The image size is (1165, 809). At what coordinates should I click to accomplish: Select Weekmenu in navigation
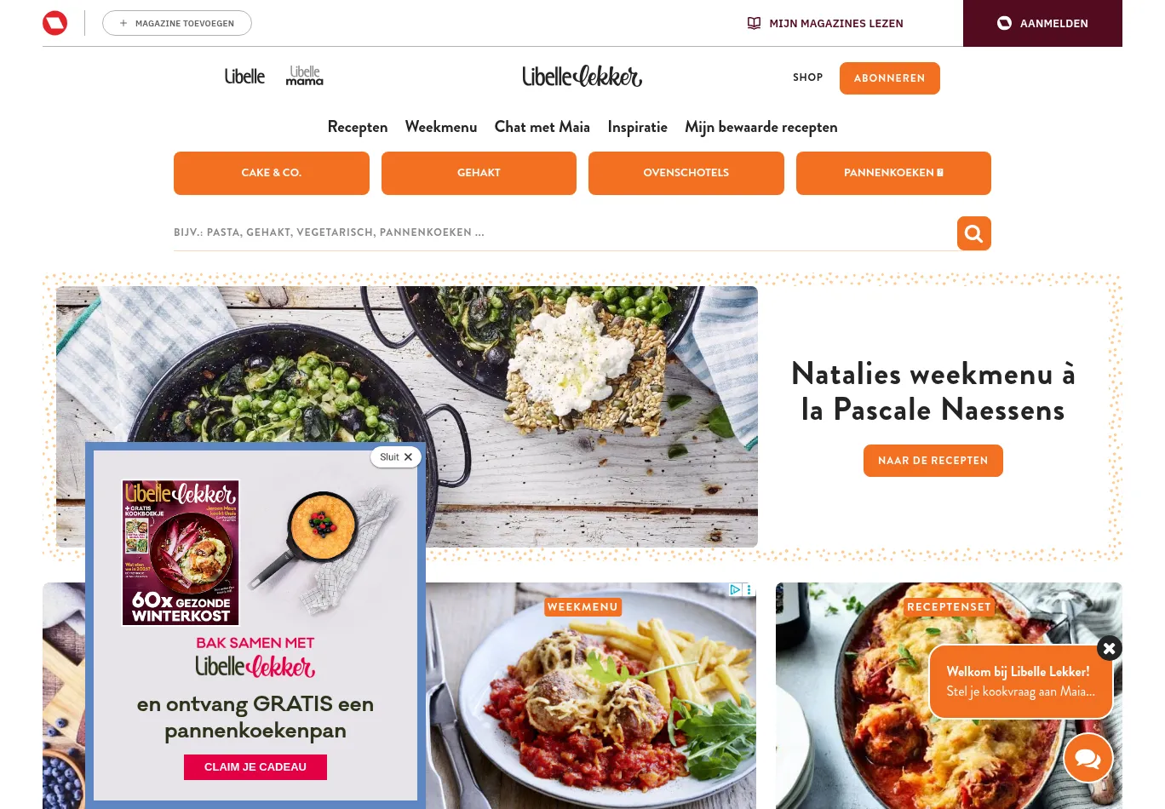pyautogui.click(x=441, y=127)
